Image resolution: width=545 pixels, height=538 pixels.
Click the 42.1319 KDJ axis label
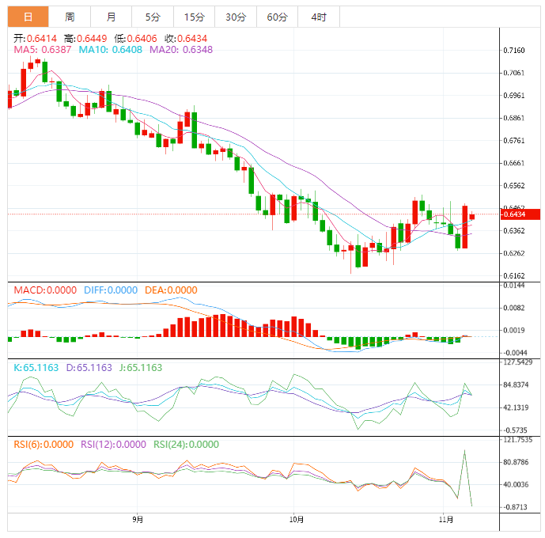click(516, 407)
